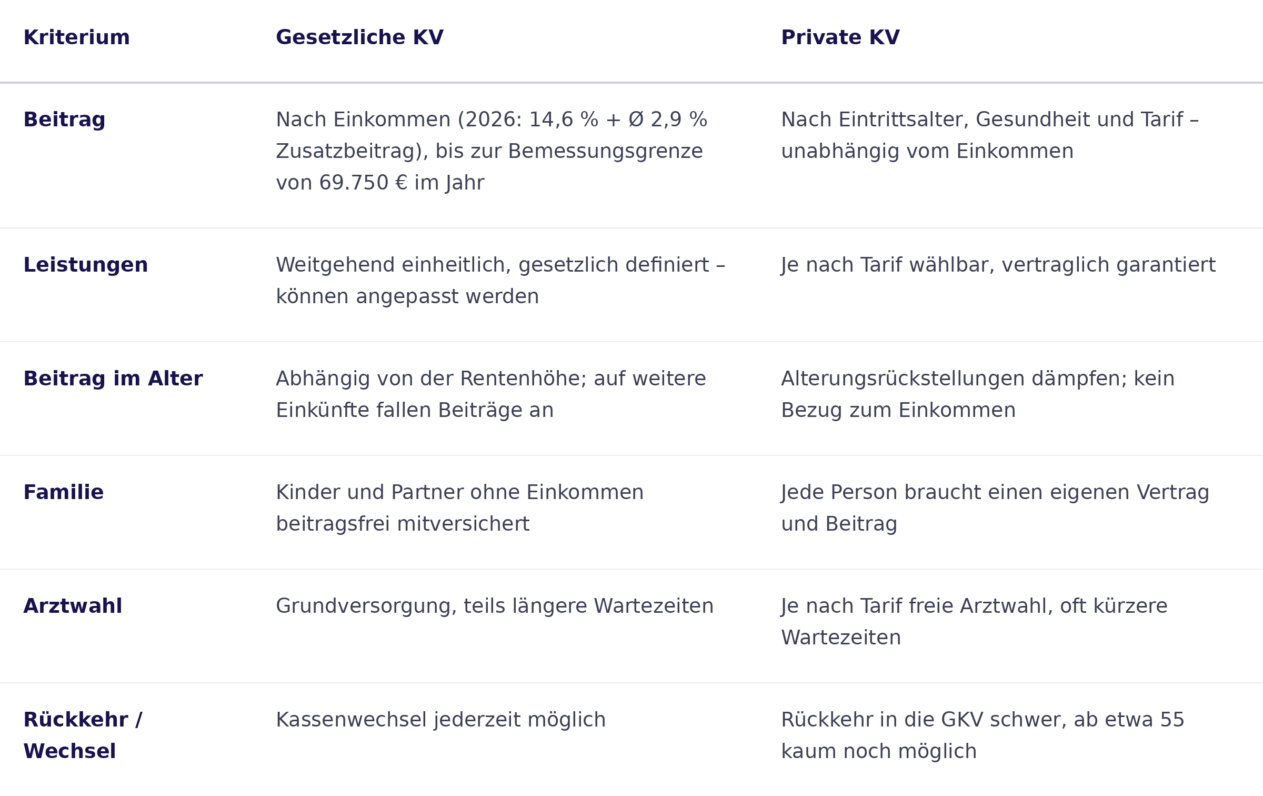Click the Beitrag im Alter row label
This screenshot has height=796, width=1263.
click(113, 379)
